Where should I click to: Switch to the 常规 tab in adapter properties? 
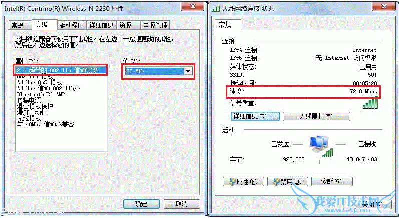tap(18, 25)
